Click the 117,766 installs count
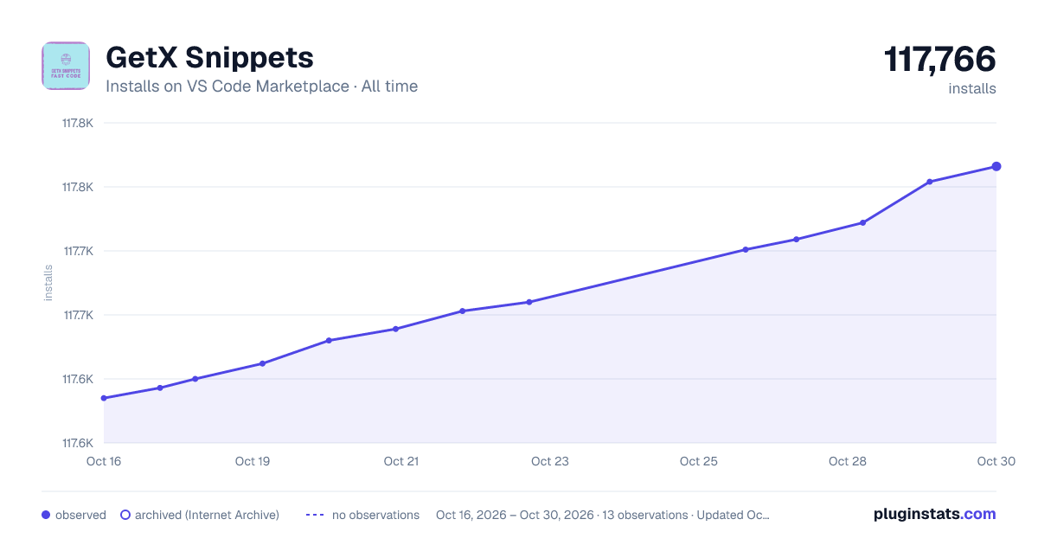This screenshot has height=545, width=1038. 940,60
